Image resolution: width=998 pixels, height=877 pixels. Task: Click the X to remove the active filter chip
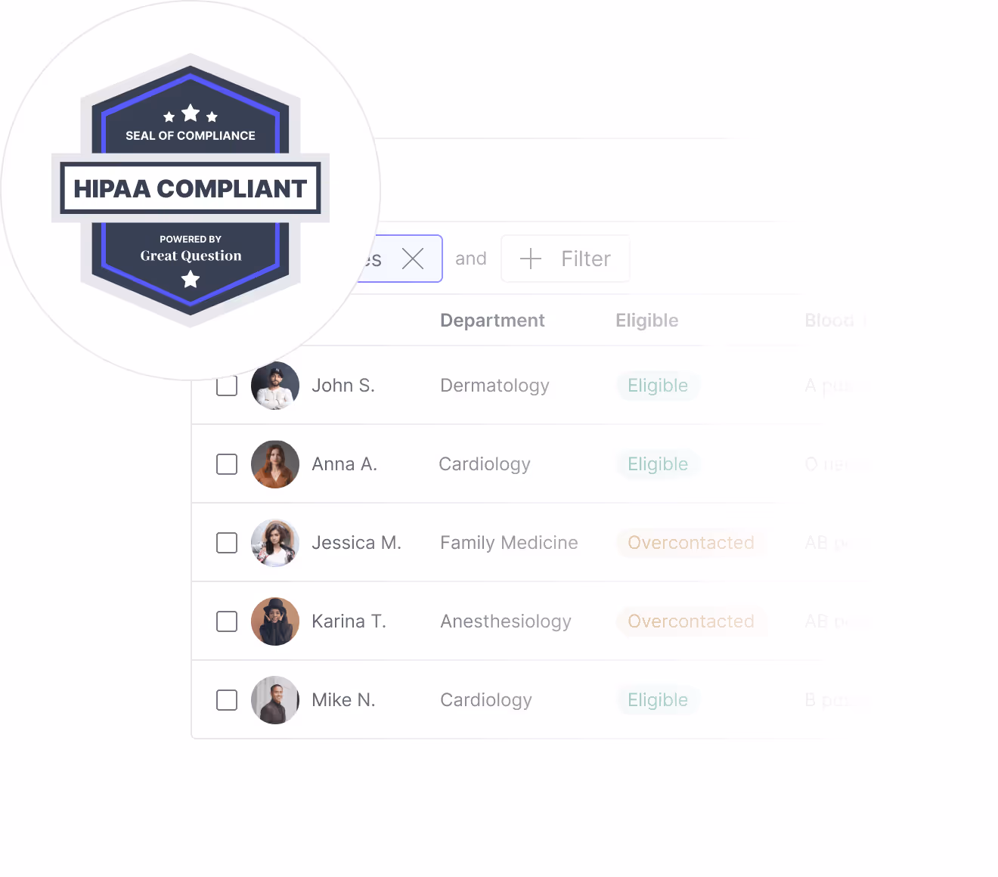coord(413,259)
